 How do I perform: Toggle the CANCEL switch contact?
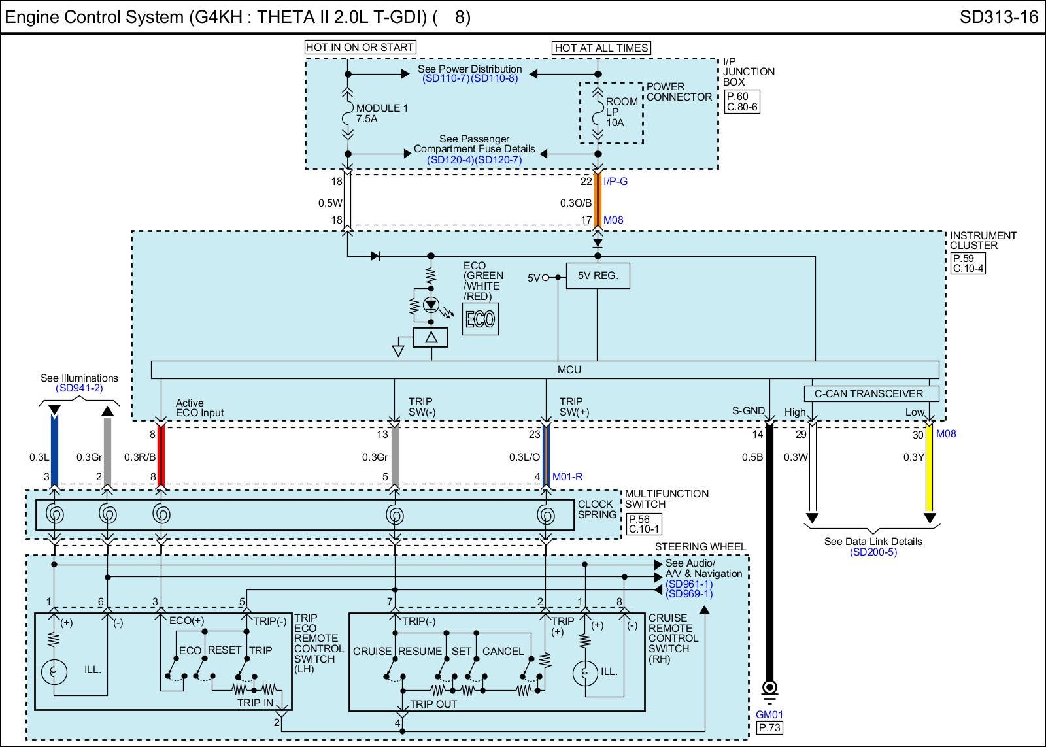(x=528, y=667)
